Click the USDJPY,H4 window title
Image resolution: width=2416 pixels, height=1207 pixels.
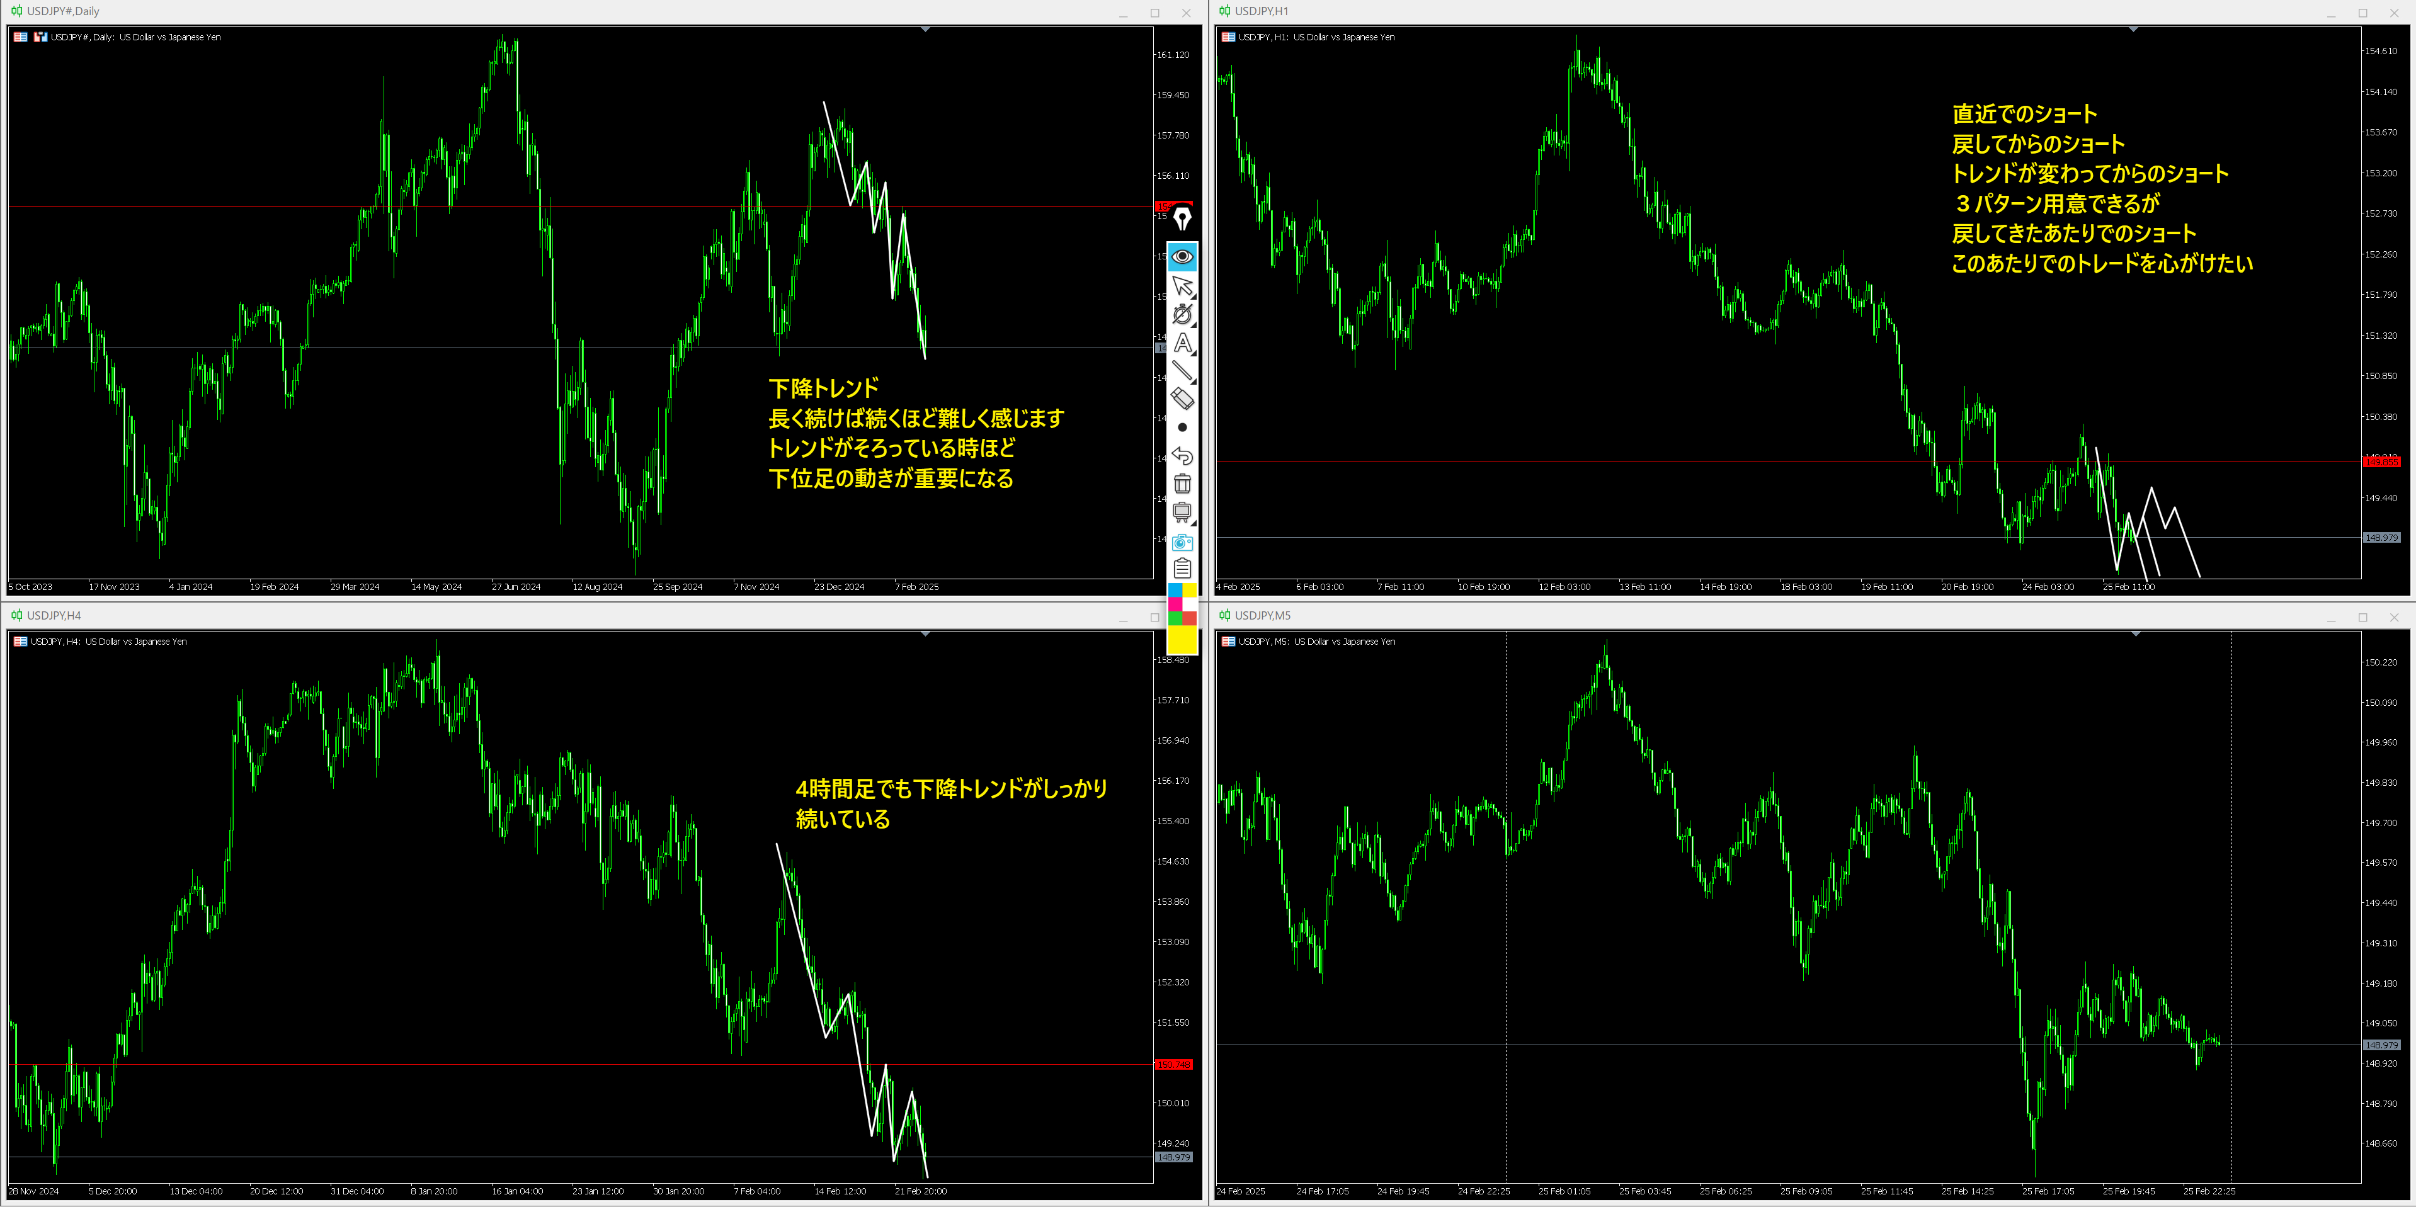(x=54, y=615)
